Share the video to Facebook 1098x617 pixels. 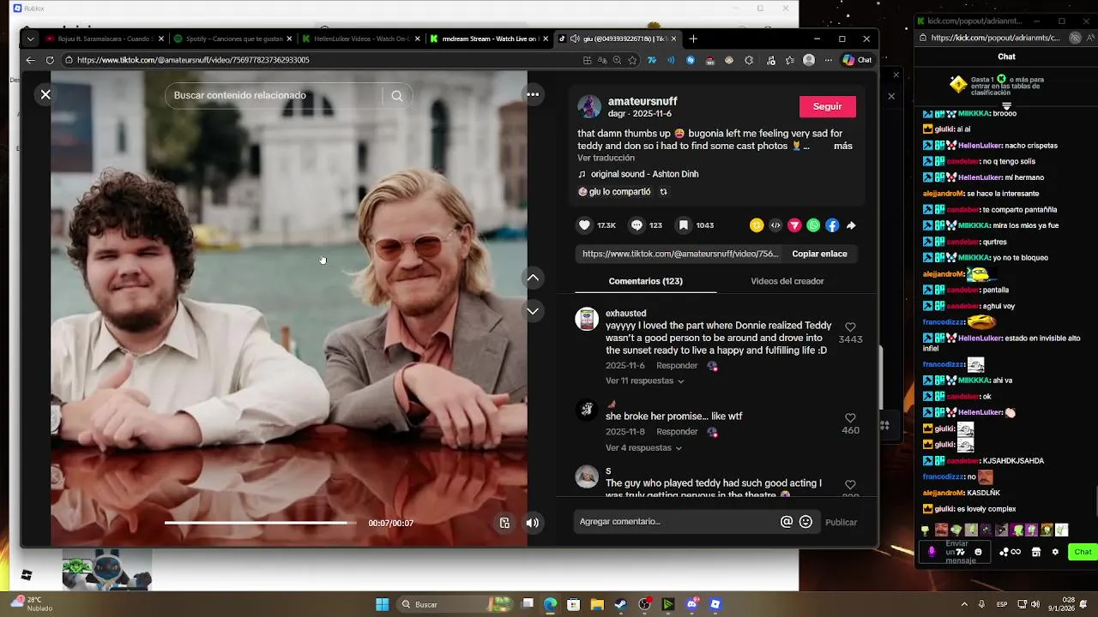[x=832, y=225]
